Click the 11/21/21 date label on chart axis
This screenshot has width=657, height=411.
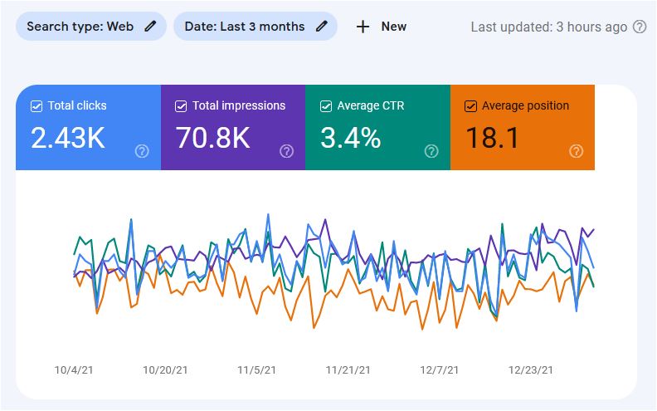point(348,369)
